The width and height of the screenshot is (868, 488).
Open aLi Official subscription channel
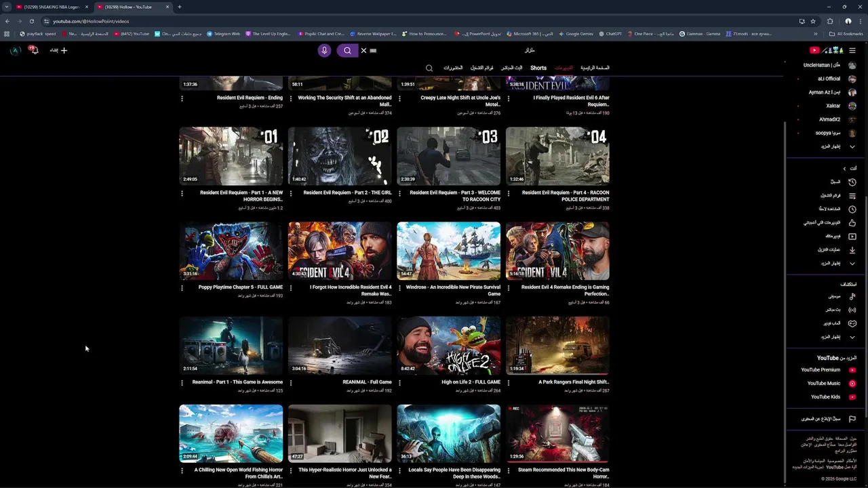[x=828, y=79]
